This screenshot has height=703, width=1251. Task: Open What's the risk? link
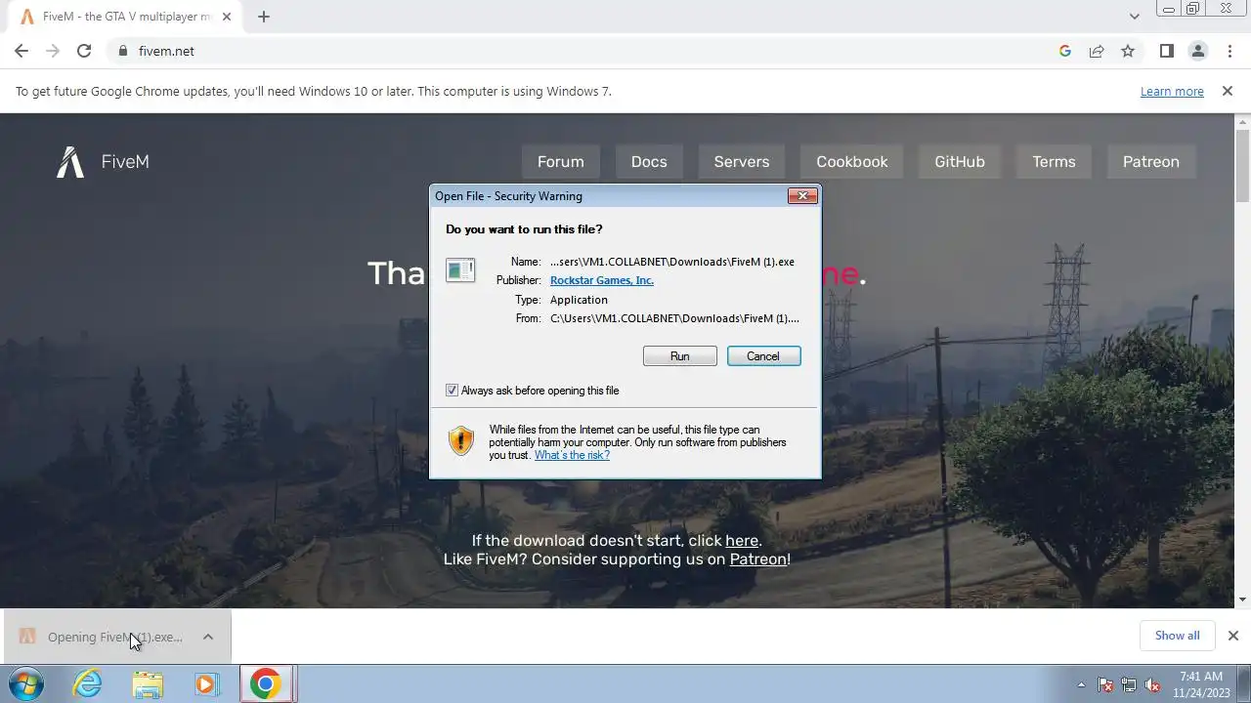pyautogui.click(x=572, y=455)
